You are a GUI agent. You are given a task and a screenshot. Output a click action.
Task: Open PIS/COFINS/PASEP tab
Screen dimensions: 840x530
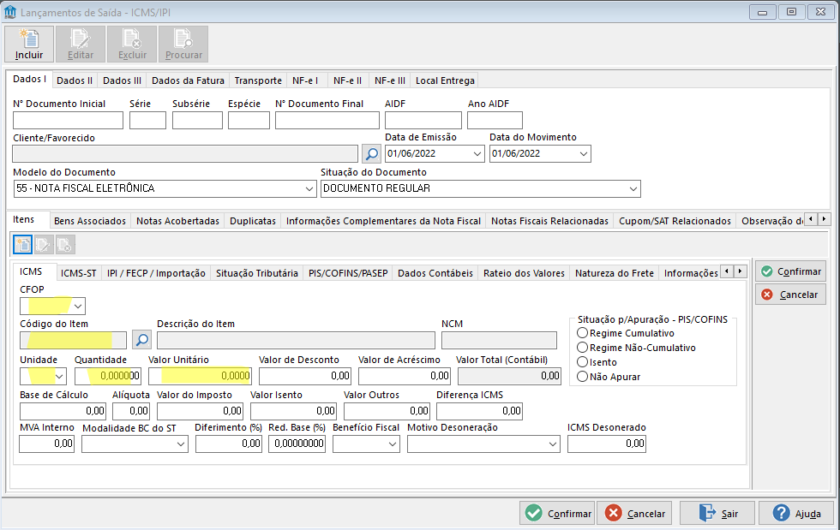(348, 273)
